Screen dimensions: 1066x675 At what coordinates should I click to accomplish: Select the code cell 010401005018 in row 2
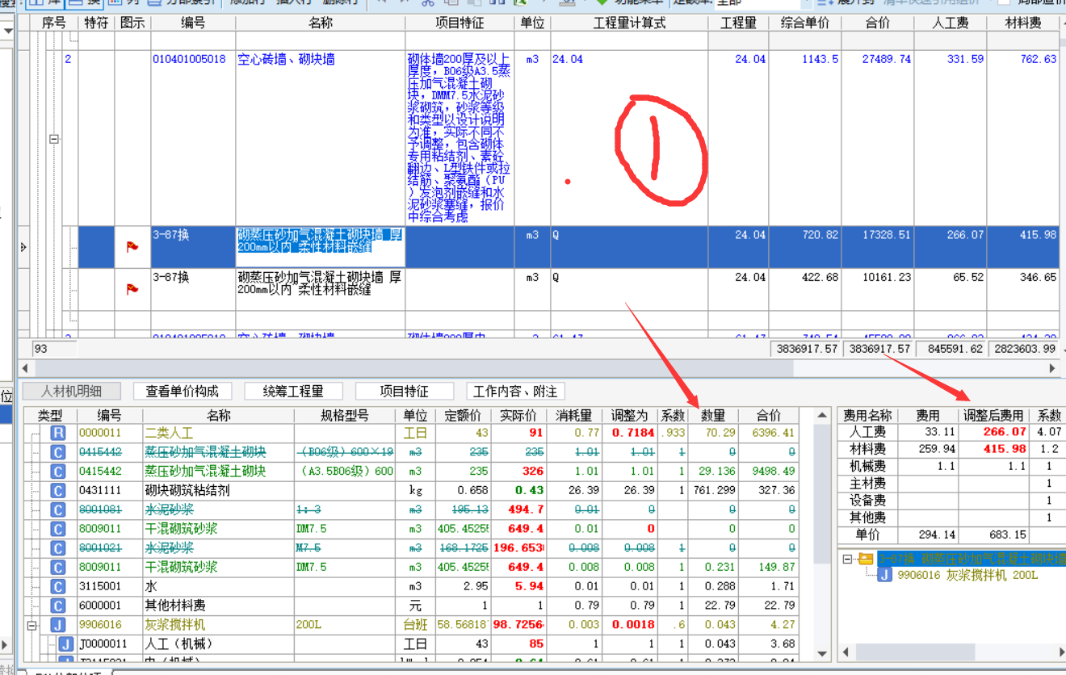(x=193, y=138)
